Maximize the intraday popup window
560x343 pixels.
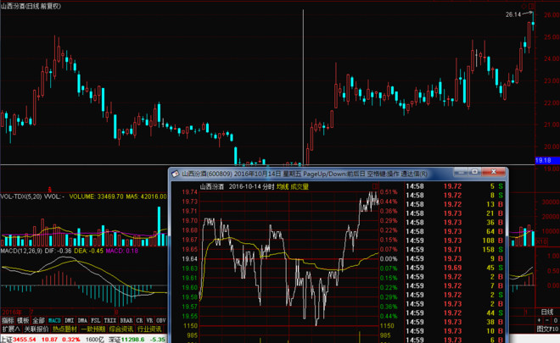pos(474,172)
